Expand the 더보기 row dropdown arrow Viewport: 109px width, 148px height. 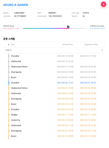click(102, 50)
